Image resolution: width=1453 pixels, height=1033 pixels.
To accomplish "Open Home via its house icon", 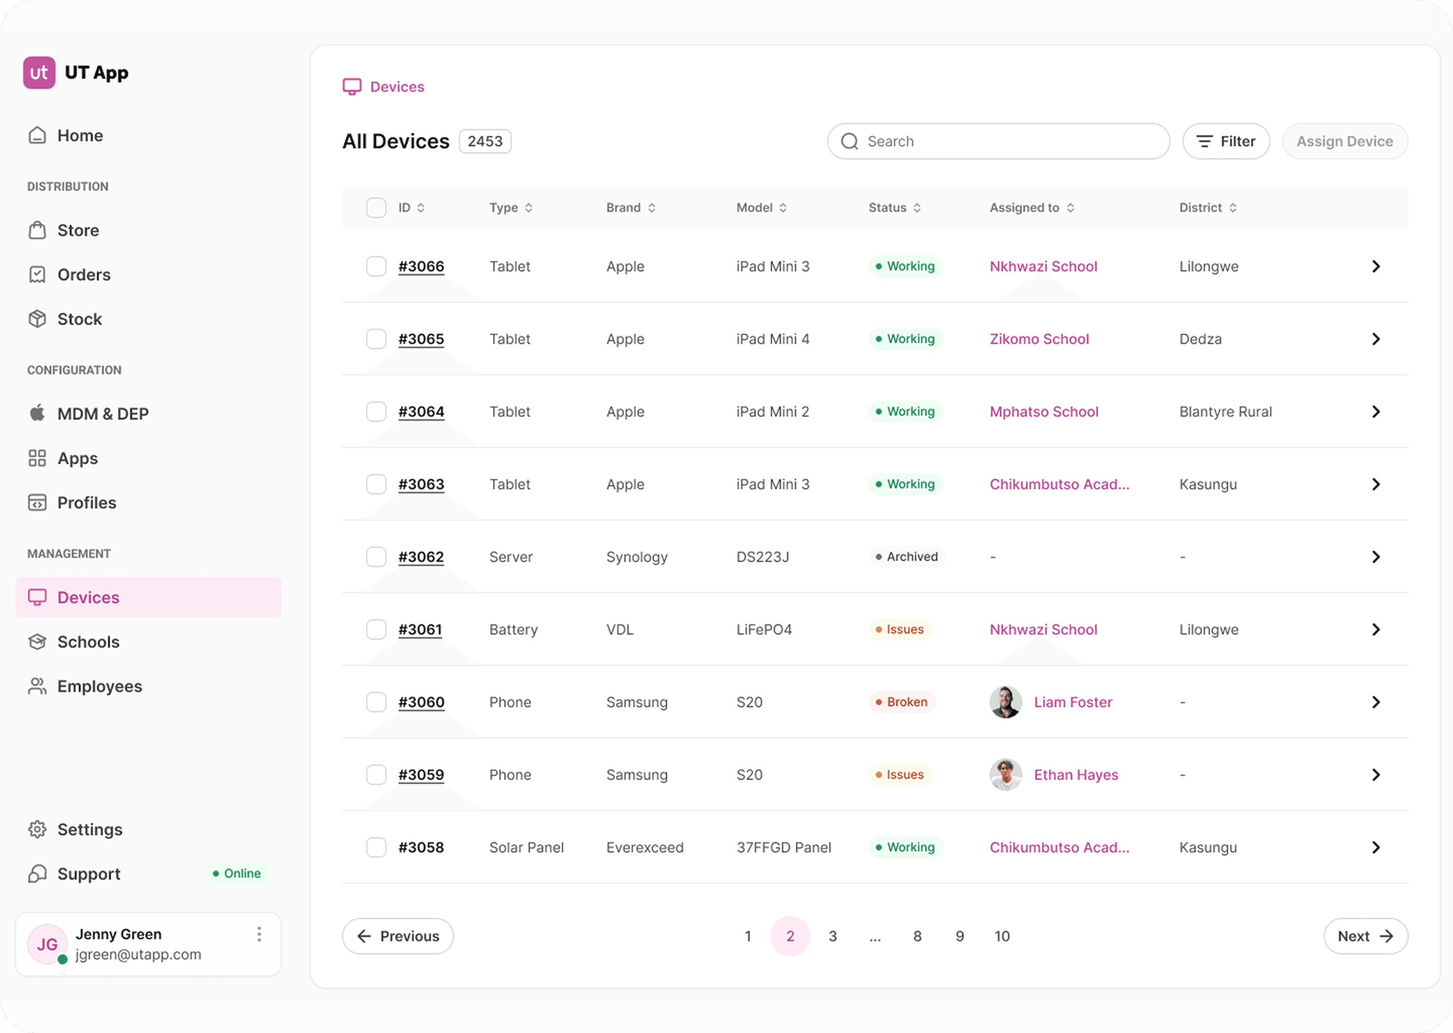I will point(37,136).
